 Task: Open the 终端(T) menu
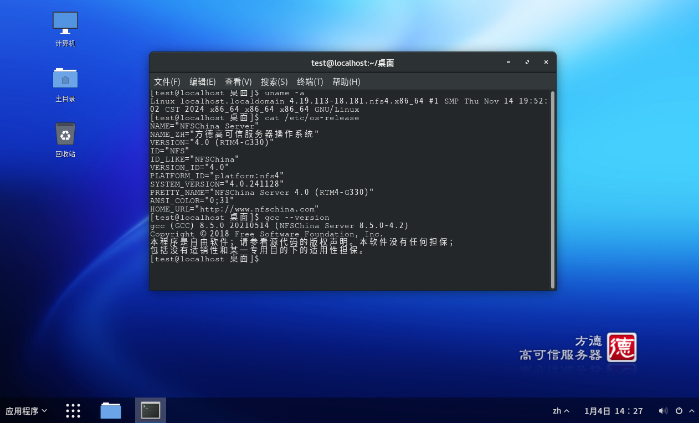310,81
